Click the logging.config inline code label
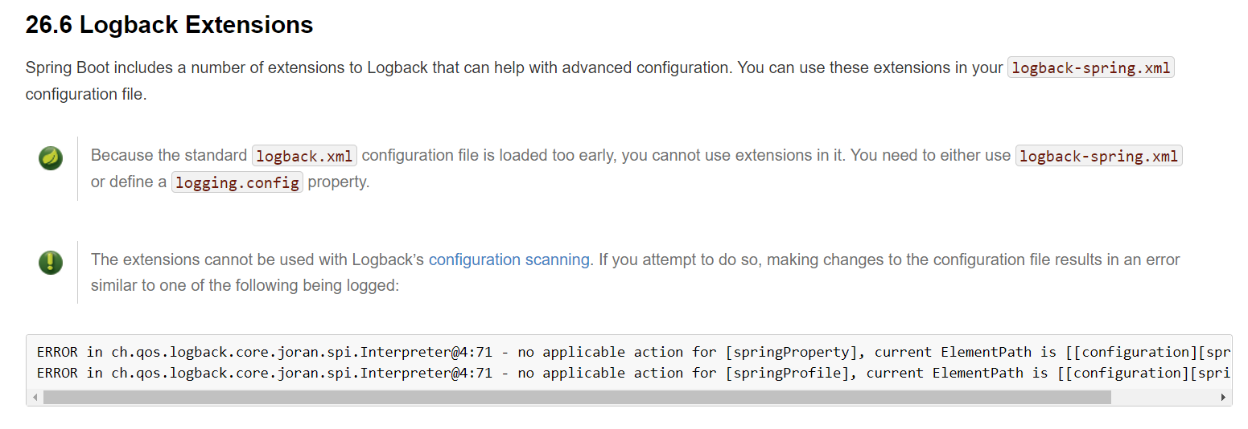Viewport: 1248px width, 429px height. pos(237,182)
